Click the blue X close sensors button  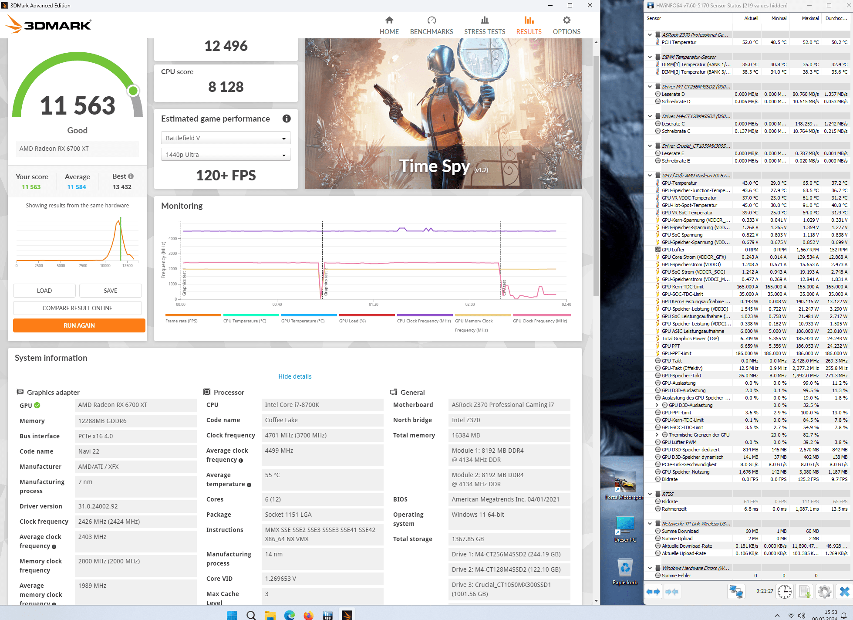pyautogui.click(x=844, y=591)
